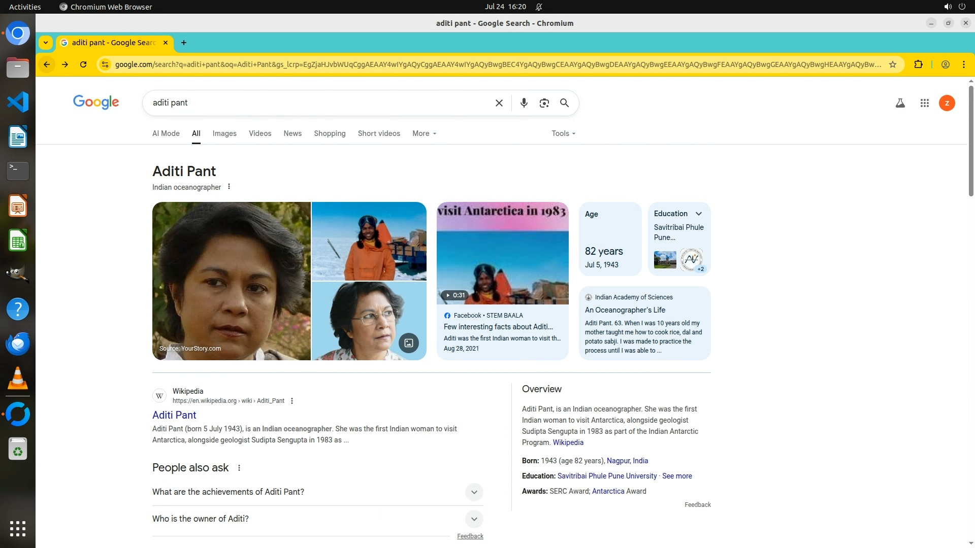Screen dimensions: 975x548
Task: Open Google Lens image search icon
Action: tap(544, 103)
